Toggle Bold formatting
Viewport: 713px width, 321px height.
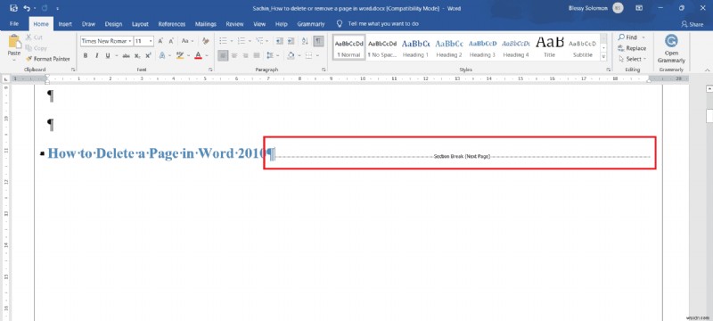(85, 55)
